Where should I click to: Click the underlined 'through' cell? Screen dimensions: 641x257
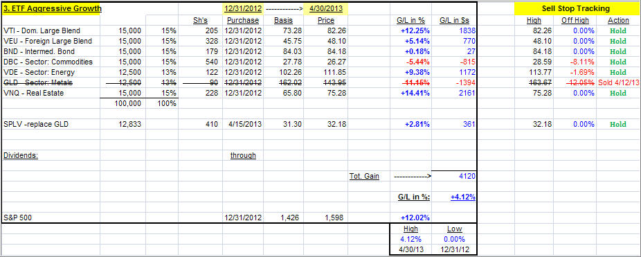243,155
